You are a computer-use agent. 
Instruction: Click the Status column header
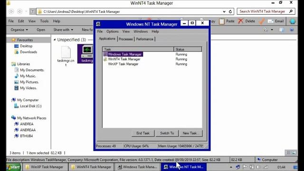(x=188, y=49)
